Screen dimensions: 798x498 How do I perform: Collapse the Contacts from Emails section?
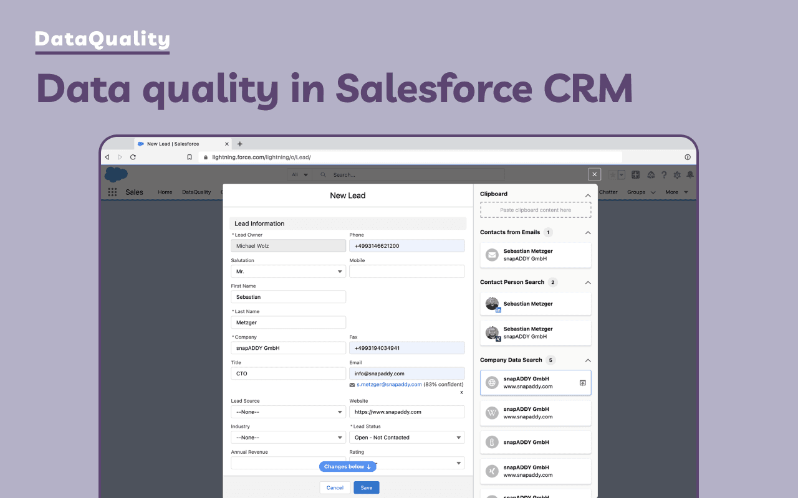(x=587, y=233)
